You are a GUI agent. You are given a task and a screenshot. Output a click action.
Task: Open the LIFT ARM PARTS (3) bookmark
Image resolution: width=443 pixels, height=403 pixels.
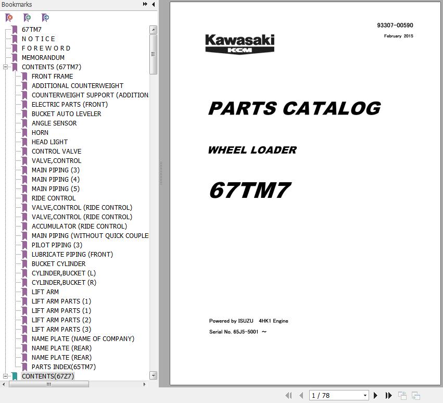point(61,329)
